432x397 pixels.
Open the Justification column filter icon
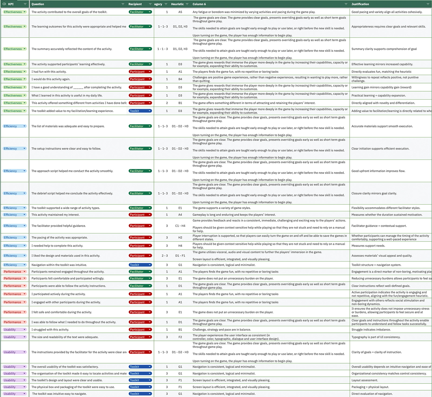coord(428,4)
